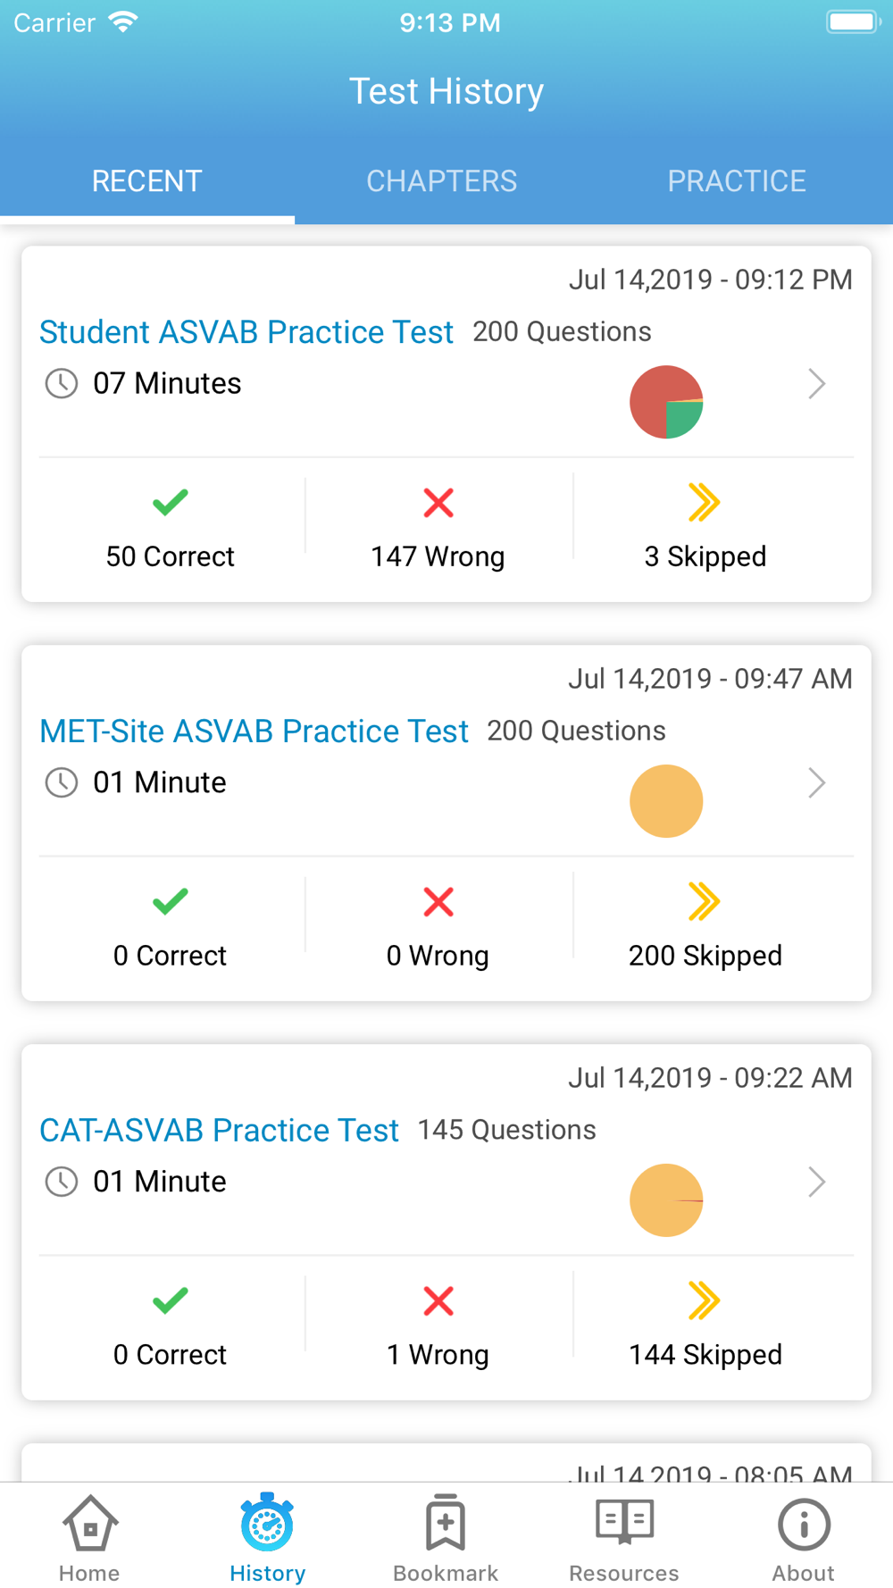Screen dimensions: 893x1588
Task: Open the Bookmark icon in bottom bar
Action: (446, 1522)
